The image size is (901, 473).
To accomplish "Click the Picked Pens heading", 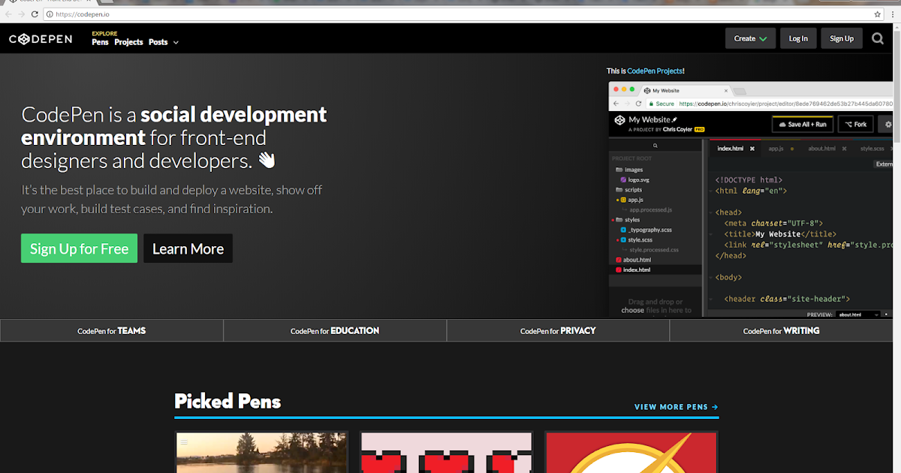I will [228, 401].
